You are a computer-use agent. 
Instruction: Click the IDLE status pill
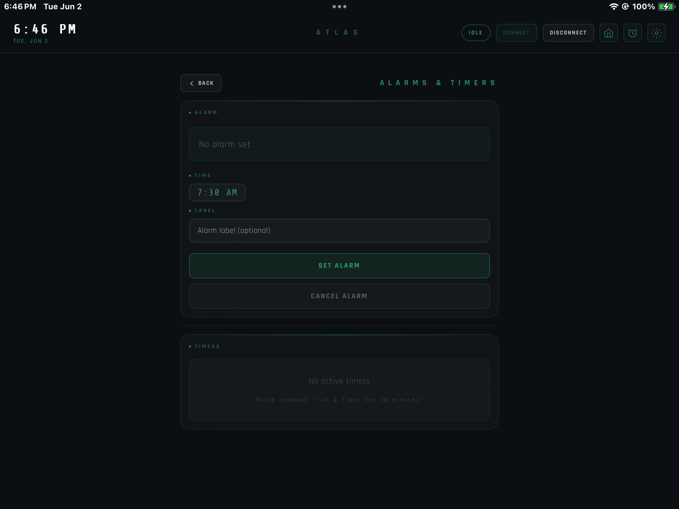(476, 33)
